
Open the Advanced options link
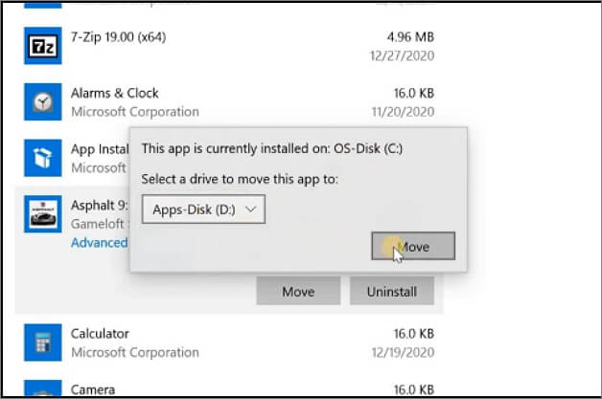100,242
